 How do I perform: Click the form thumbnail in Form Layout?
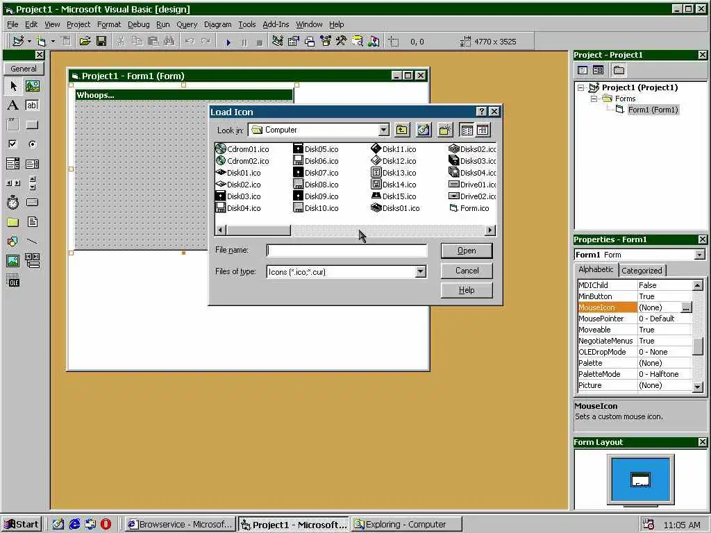point(640,479)
